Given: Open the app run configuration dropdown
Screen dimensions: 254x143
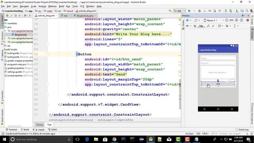Looking at the screenshot, I should 179,11.
